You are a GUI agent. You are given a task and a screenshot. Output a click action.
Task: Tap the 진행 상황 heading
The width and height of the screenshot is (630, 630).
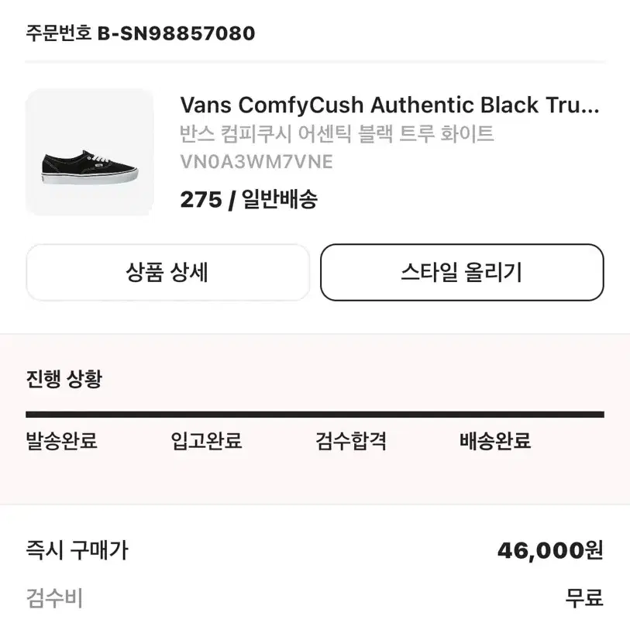[64, 378]
